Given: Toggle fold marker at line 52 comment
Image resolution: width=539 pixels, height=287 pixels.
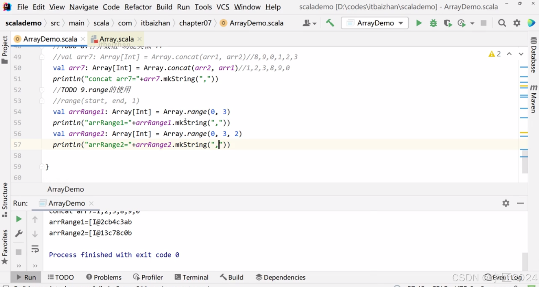Looking at the screenshot, I should click(x=42, y=90).
